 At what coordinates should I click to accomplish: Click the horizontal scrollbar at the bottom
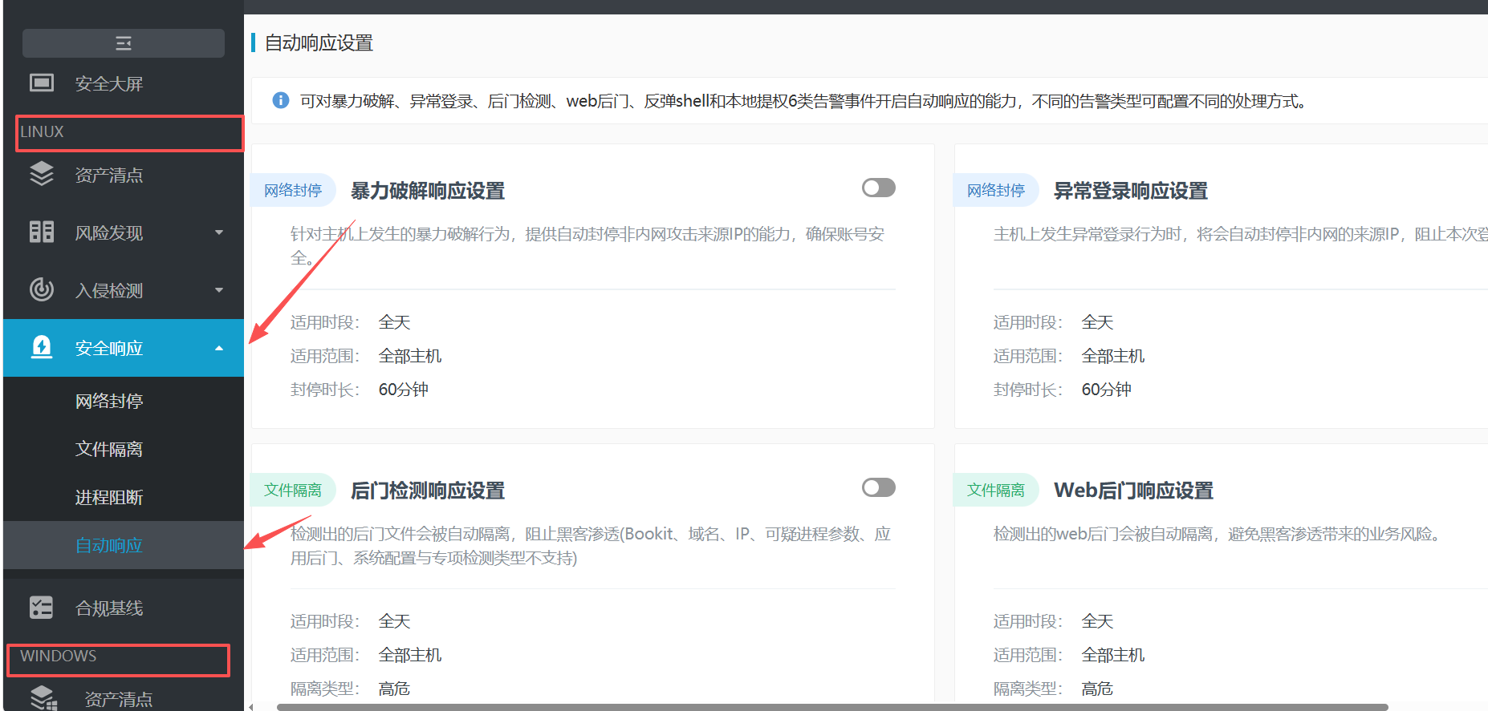(x=832, y=707)
